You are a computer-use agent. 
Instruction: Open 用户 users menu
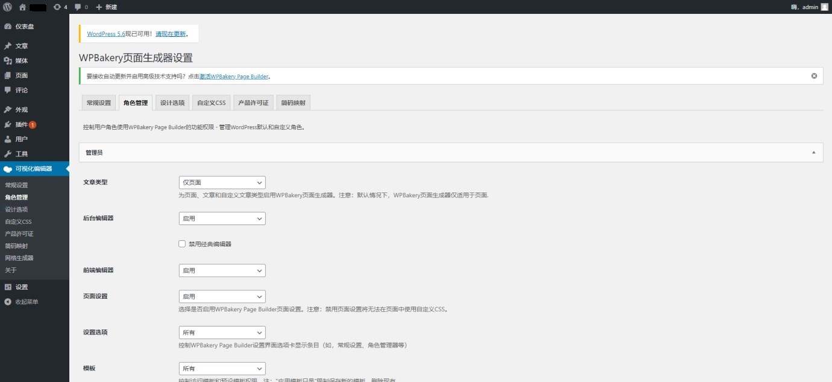point(34,139)
